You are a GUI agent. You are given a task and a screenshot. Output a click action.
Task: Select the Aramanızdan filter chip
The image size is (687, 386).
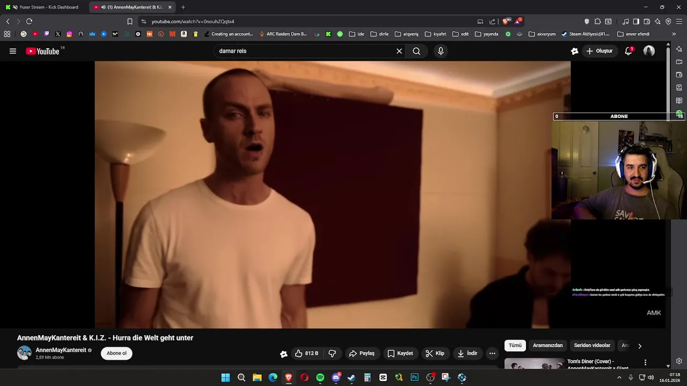(547, 346)
